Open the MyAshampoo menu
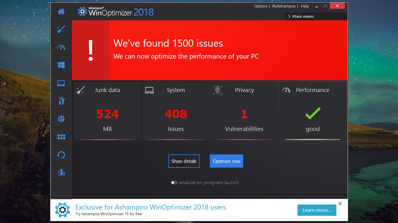 pos(284,6)
